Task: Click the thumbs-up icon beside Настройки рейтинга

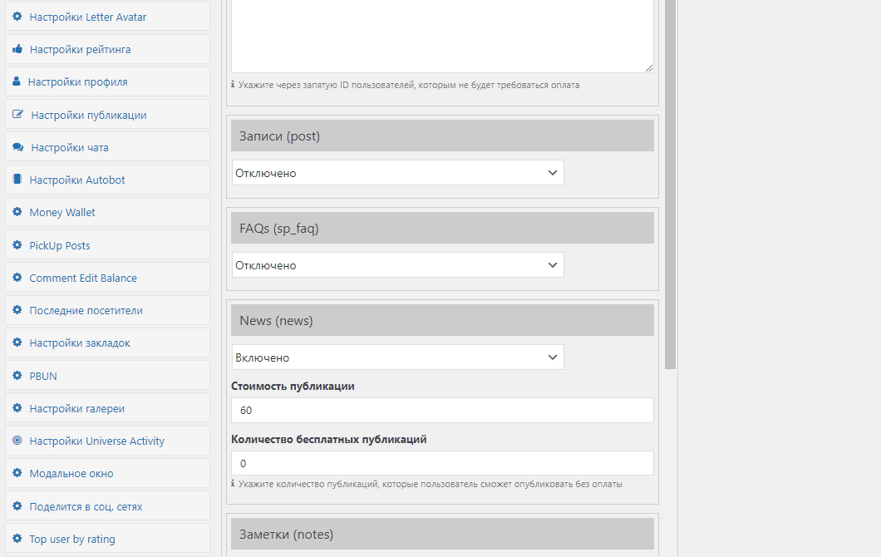Action: point(17,49)
